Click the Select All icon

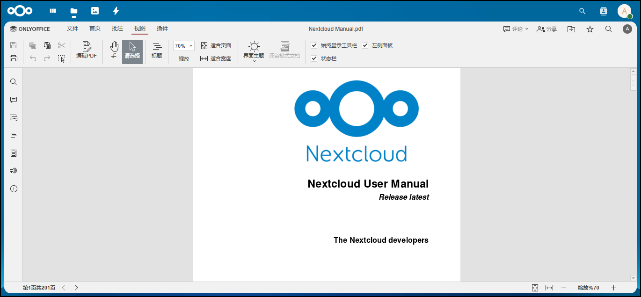coord(61,58)
